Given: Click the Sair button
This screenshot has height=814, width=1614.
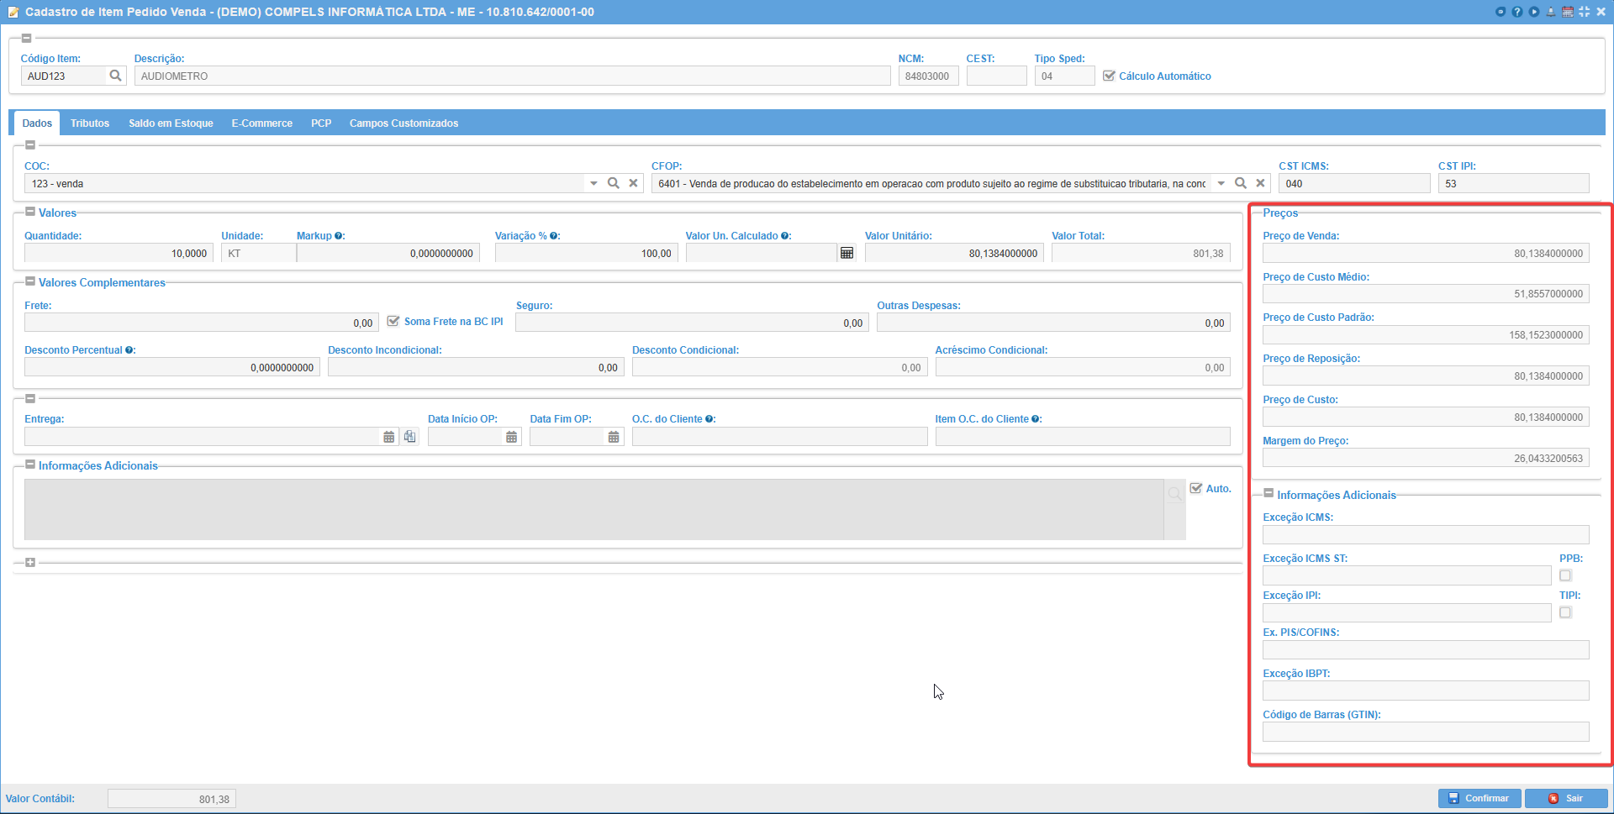Looking at the screenshot, I should [x=1566, y=798].
